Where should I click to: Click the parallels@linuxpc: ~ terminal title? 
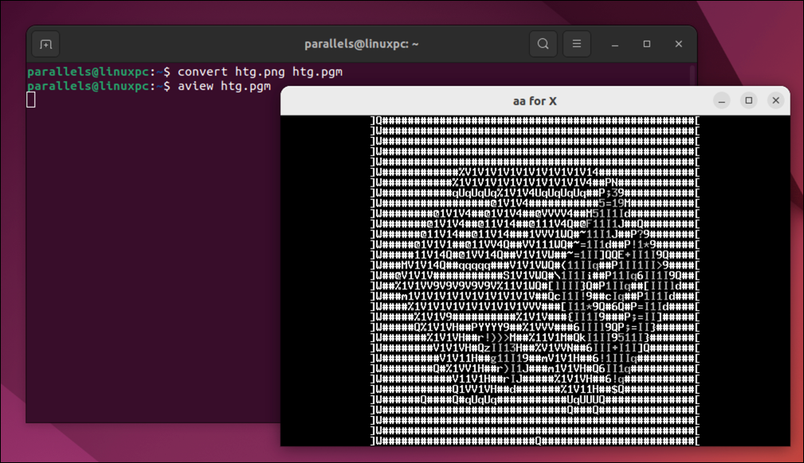[362, 44]
